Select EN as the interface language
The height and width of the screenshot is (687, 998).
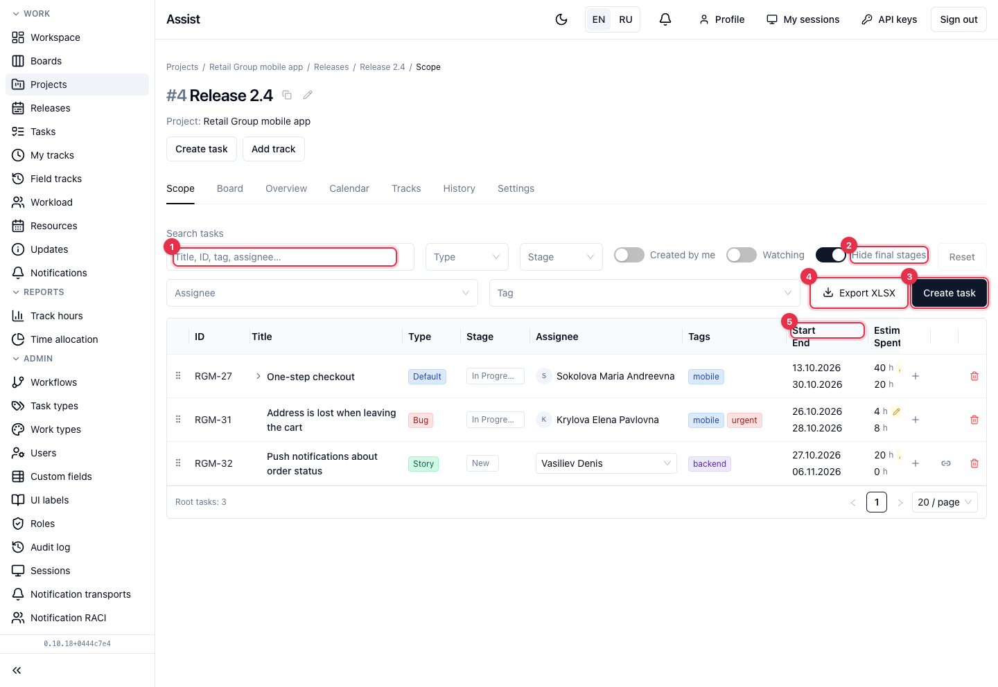tap(599, 19)
